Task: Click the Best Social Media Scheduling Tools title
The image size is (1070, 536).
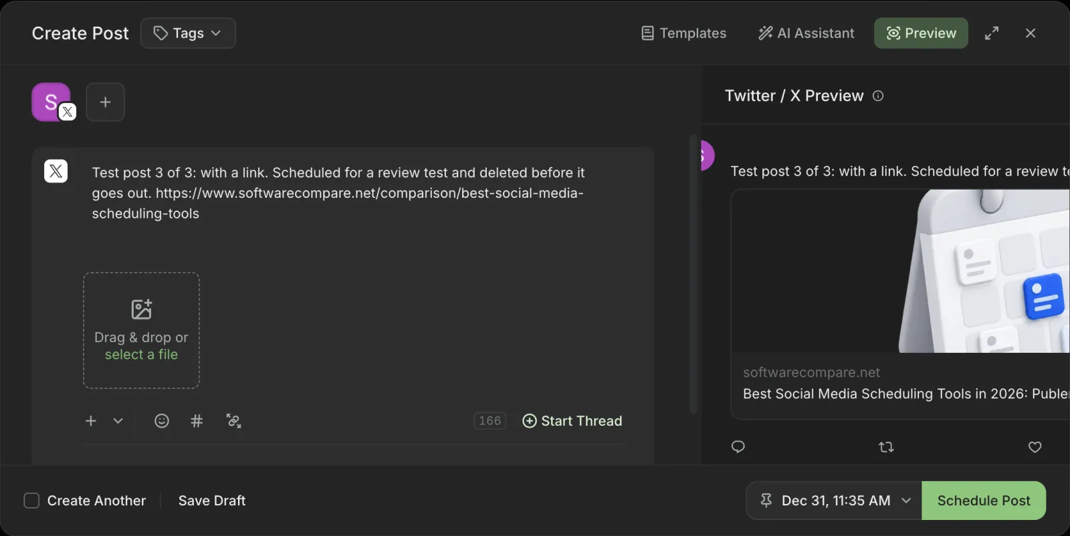Action: click(x=906, y=394)
